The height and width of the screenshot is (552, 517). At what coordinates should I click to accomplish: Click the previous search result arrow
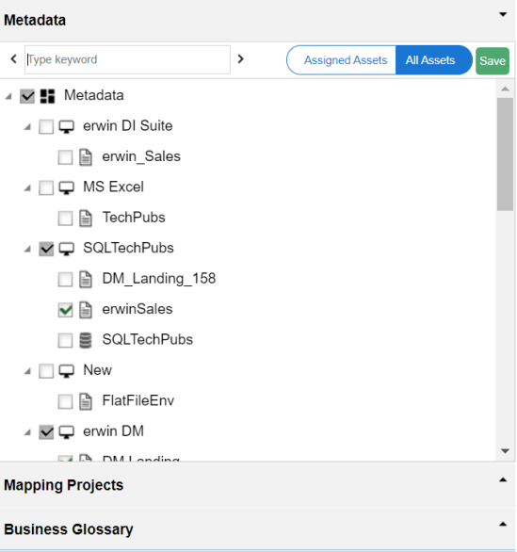pyautogui.click(x=14, y=58)
